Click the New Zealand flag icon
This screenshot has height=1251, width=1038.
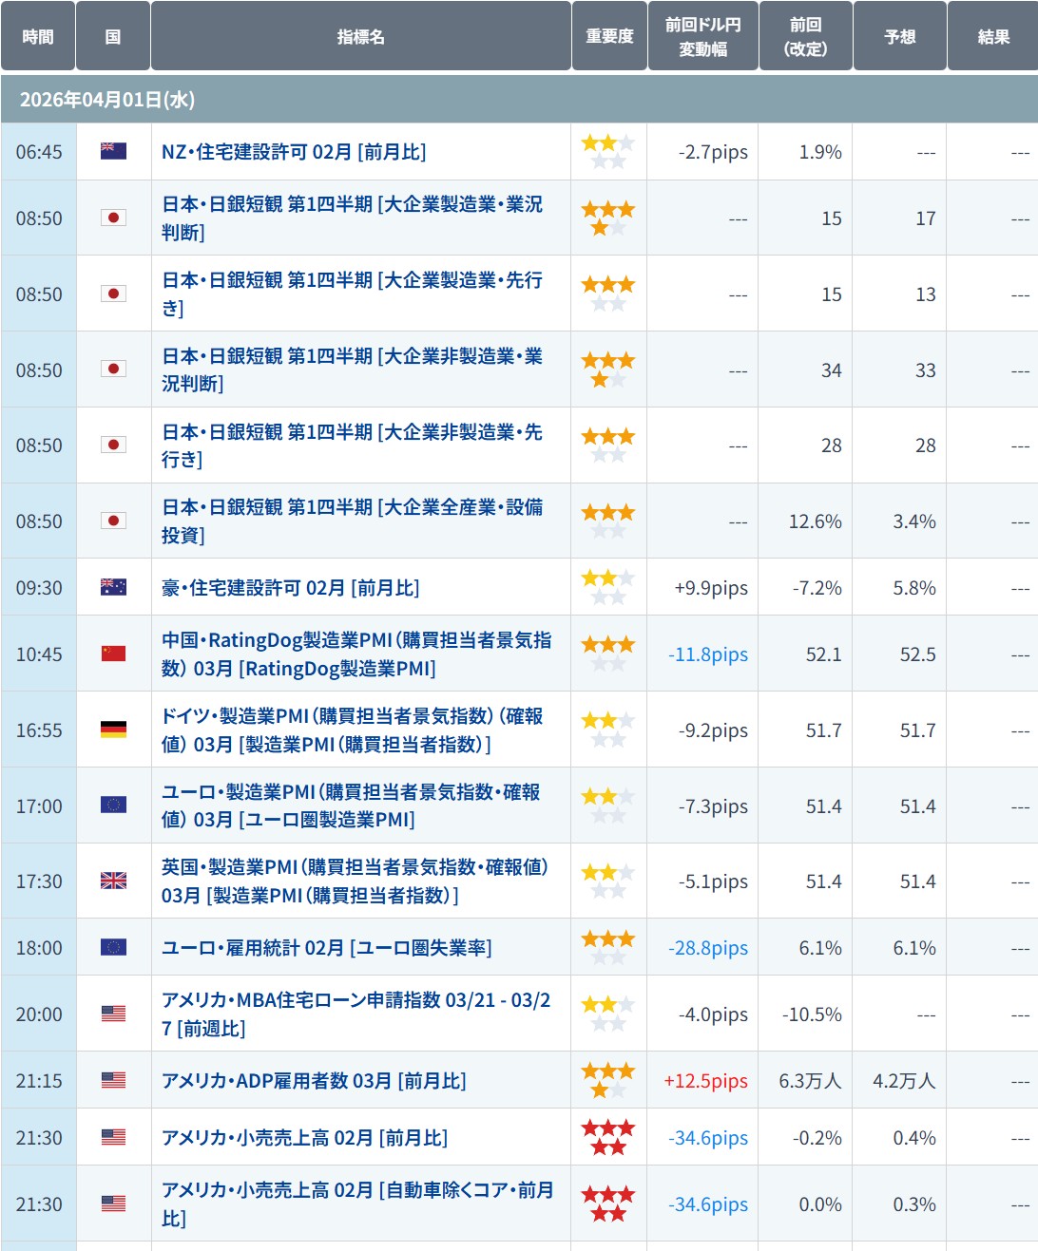pos(113,151)
